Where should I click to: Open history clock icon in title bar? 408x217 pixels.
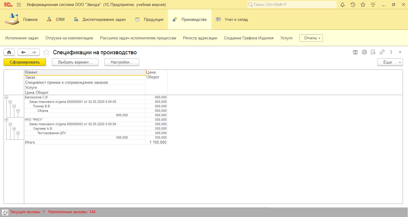[353, 5]
